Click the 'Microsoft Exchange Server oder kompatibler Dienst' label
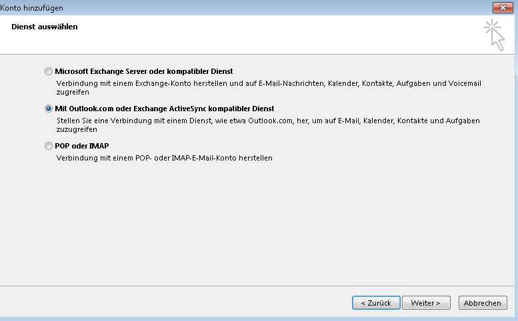Screen dimensions: 518x321 pyautogui.click(x=144, y=71)
